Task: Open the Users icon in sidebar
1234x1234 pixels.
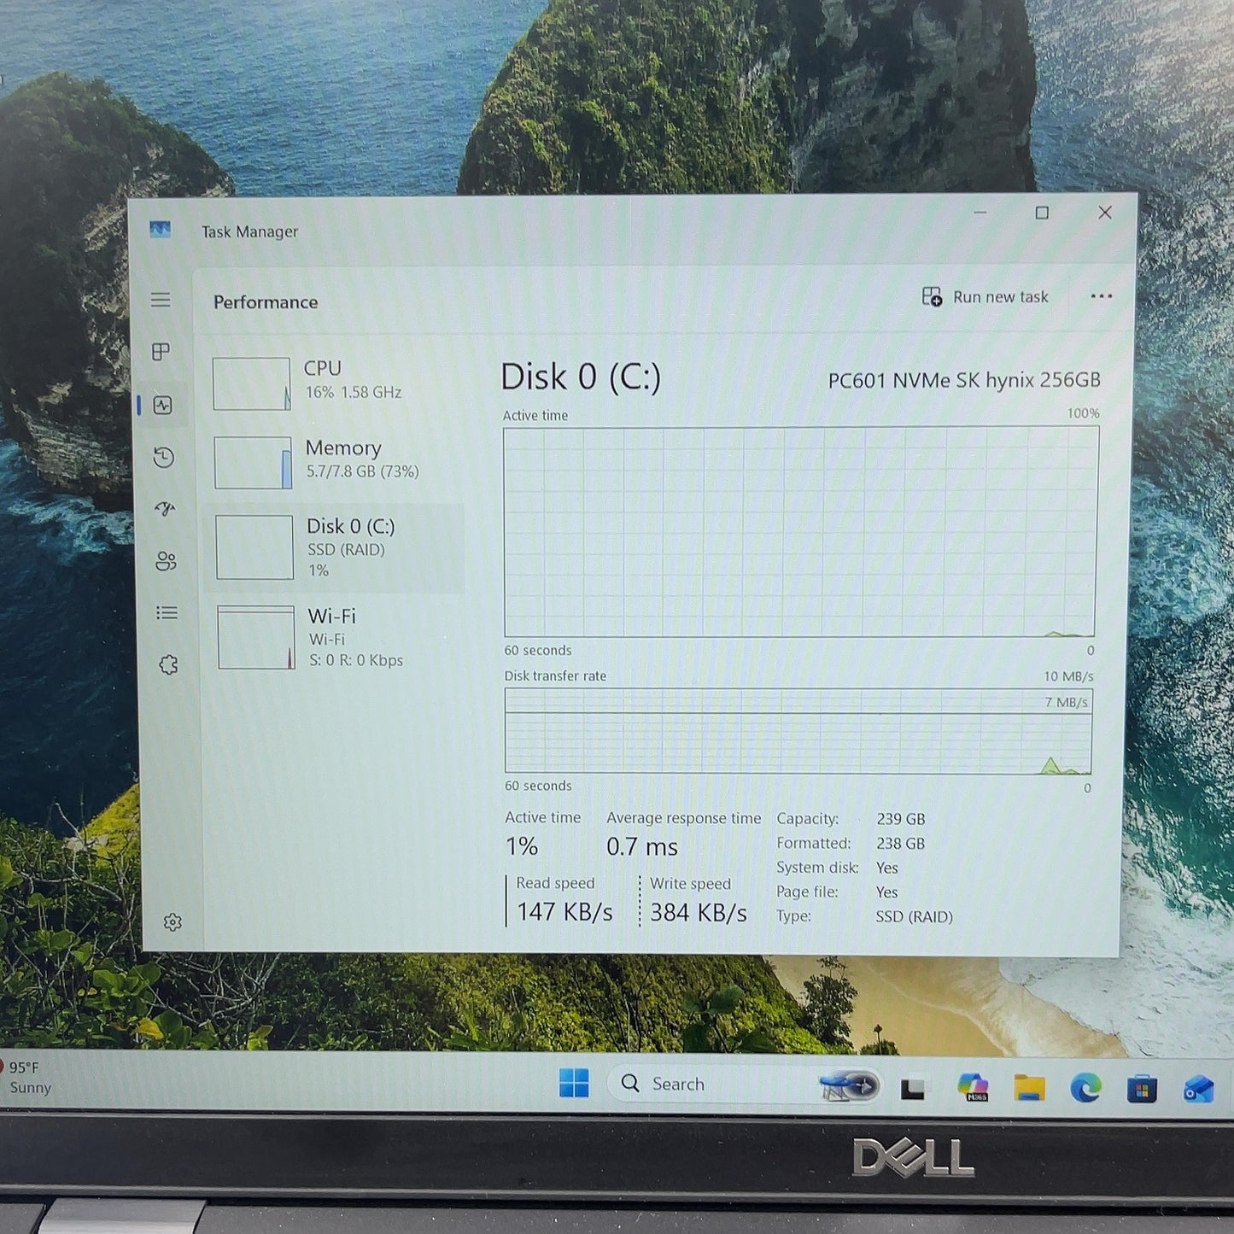Action: pyautogui.click(x=166, y=561)
